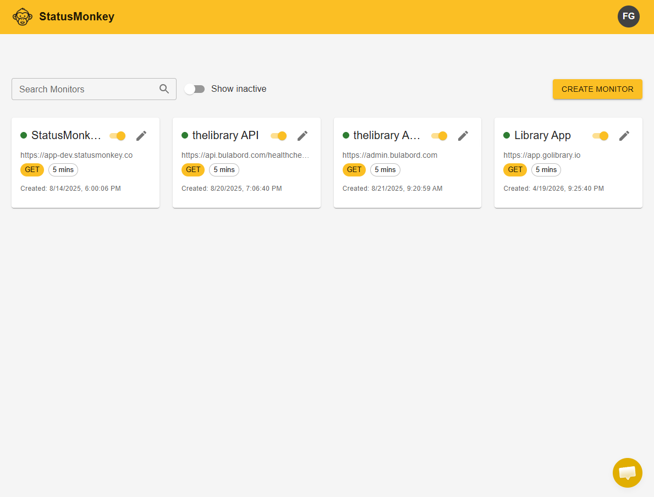The height and width of the screenshot is (497, 654).
Task: Open the thelibrary A… monitor title
Action: (387, 135)
